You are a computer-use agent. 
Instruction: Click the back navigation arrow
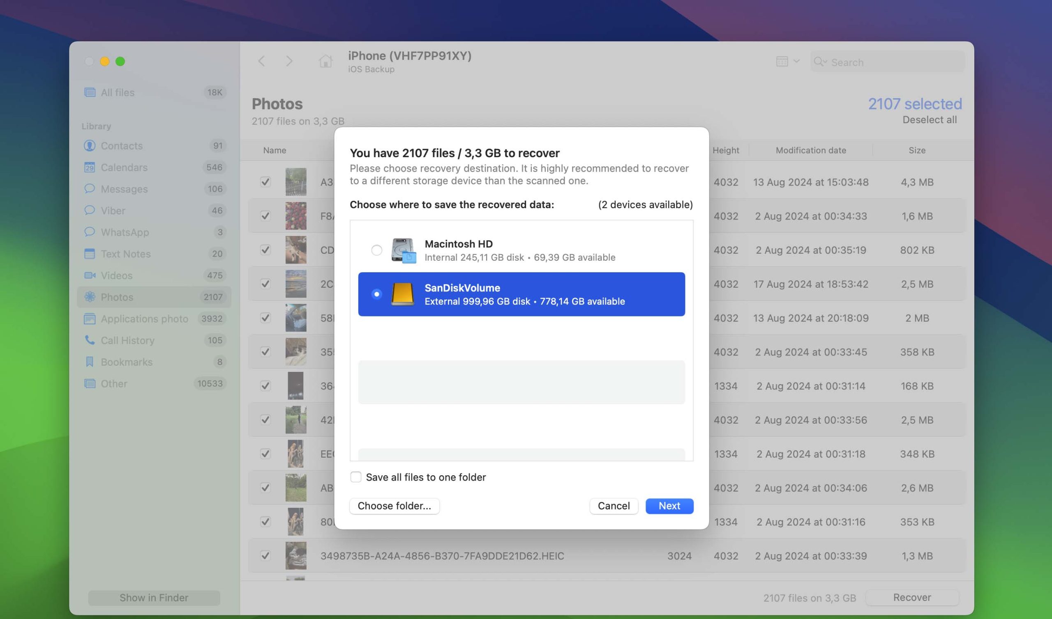(x=262, y=60)
